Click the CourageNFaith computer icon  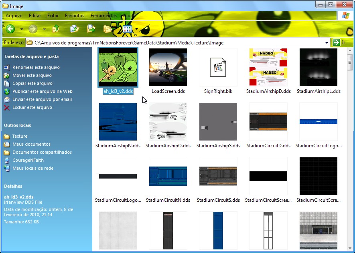(7, 161)
